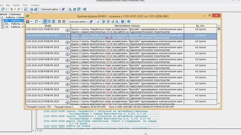
Task: Click dialog scrollbar down arrow
Action: click(x=219, y=103)
